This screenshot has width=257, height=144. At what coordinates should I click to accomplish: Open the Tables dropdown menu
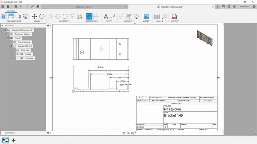coord(160,21)
